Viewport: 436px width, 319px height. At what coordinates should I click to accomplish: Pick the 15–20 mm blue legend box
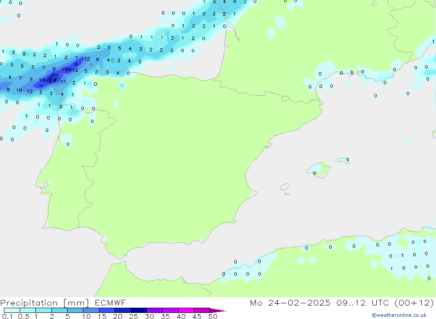(107, 310)
